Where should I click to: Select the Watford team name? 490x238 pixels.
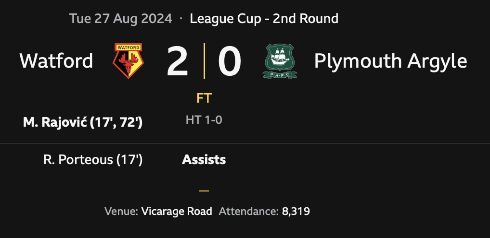(x=56, y=61)
